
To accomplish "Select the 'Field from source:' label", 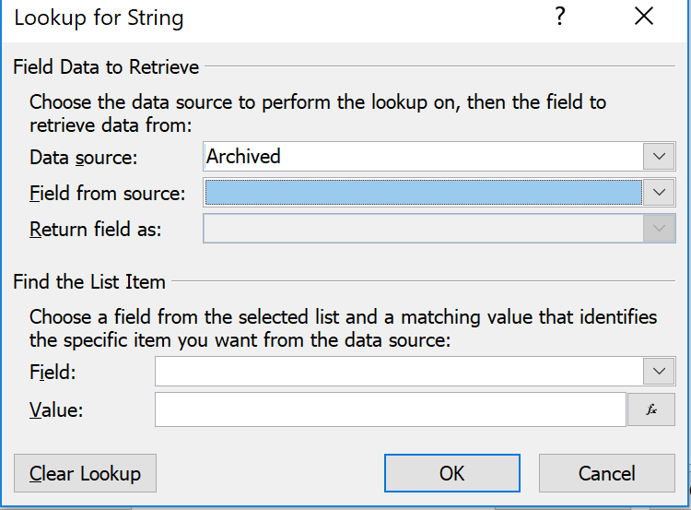I will 108,194.
